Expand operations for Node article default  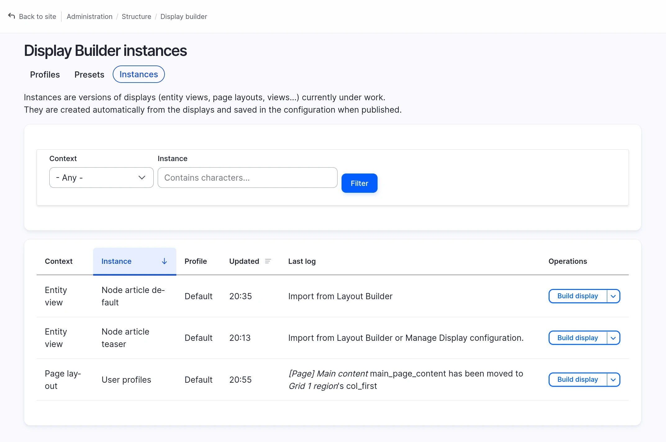click(x=613, y=296)
